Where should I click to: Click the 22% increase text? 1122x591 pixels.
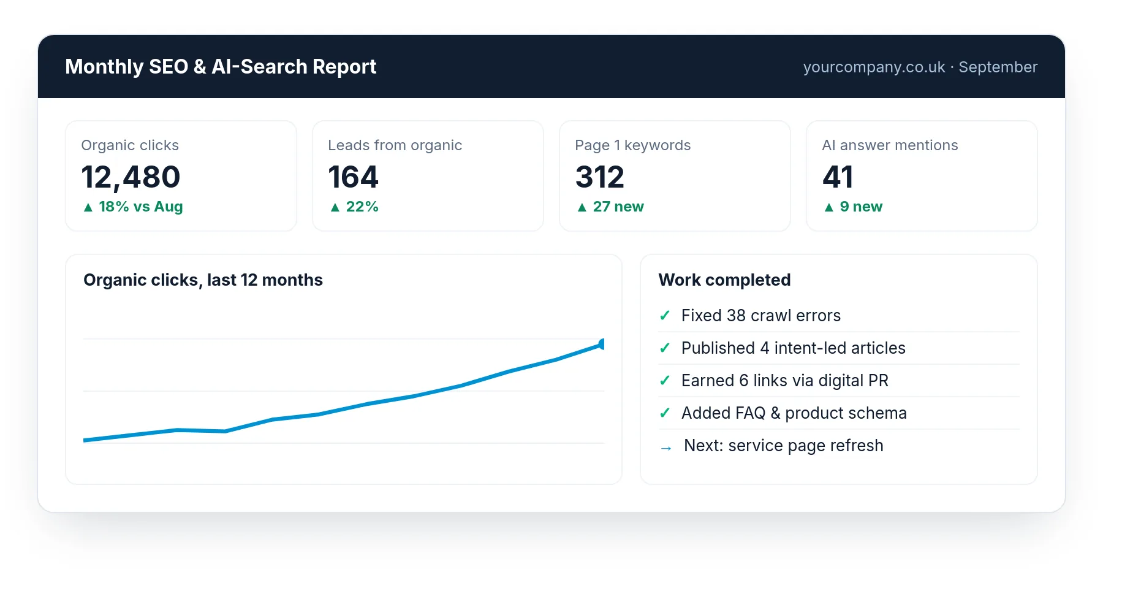pos(362,207)
